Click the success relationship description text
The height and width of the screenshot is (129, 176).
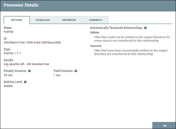(x=131, y=52)
